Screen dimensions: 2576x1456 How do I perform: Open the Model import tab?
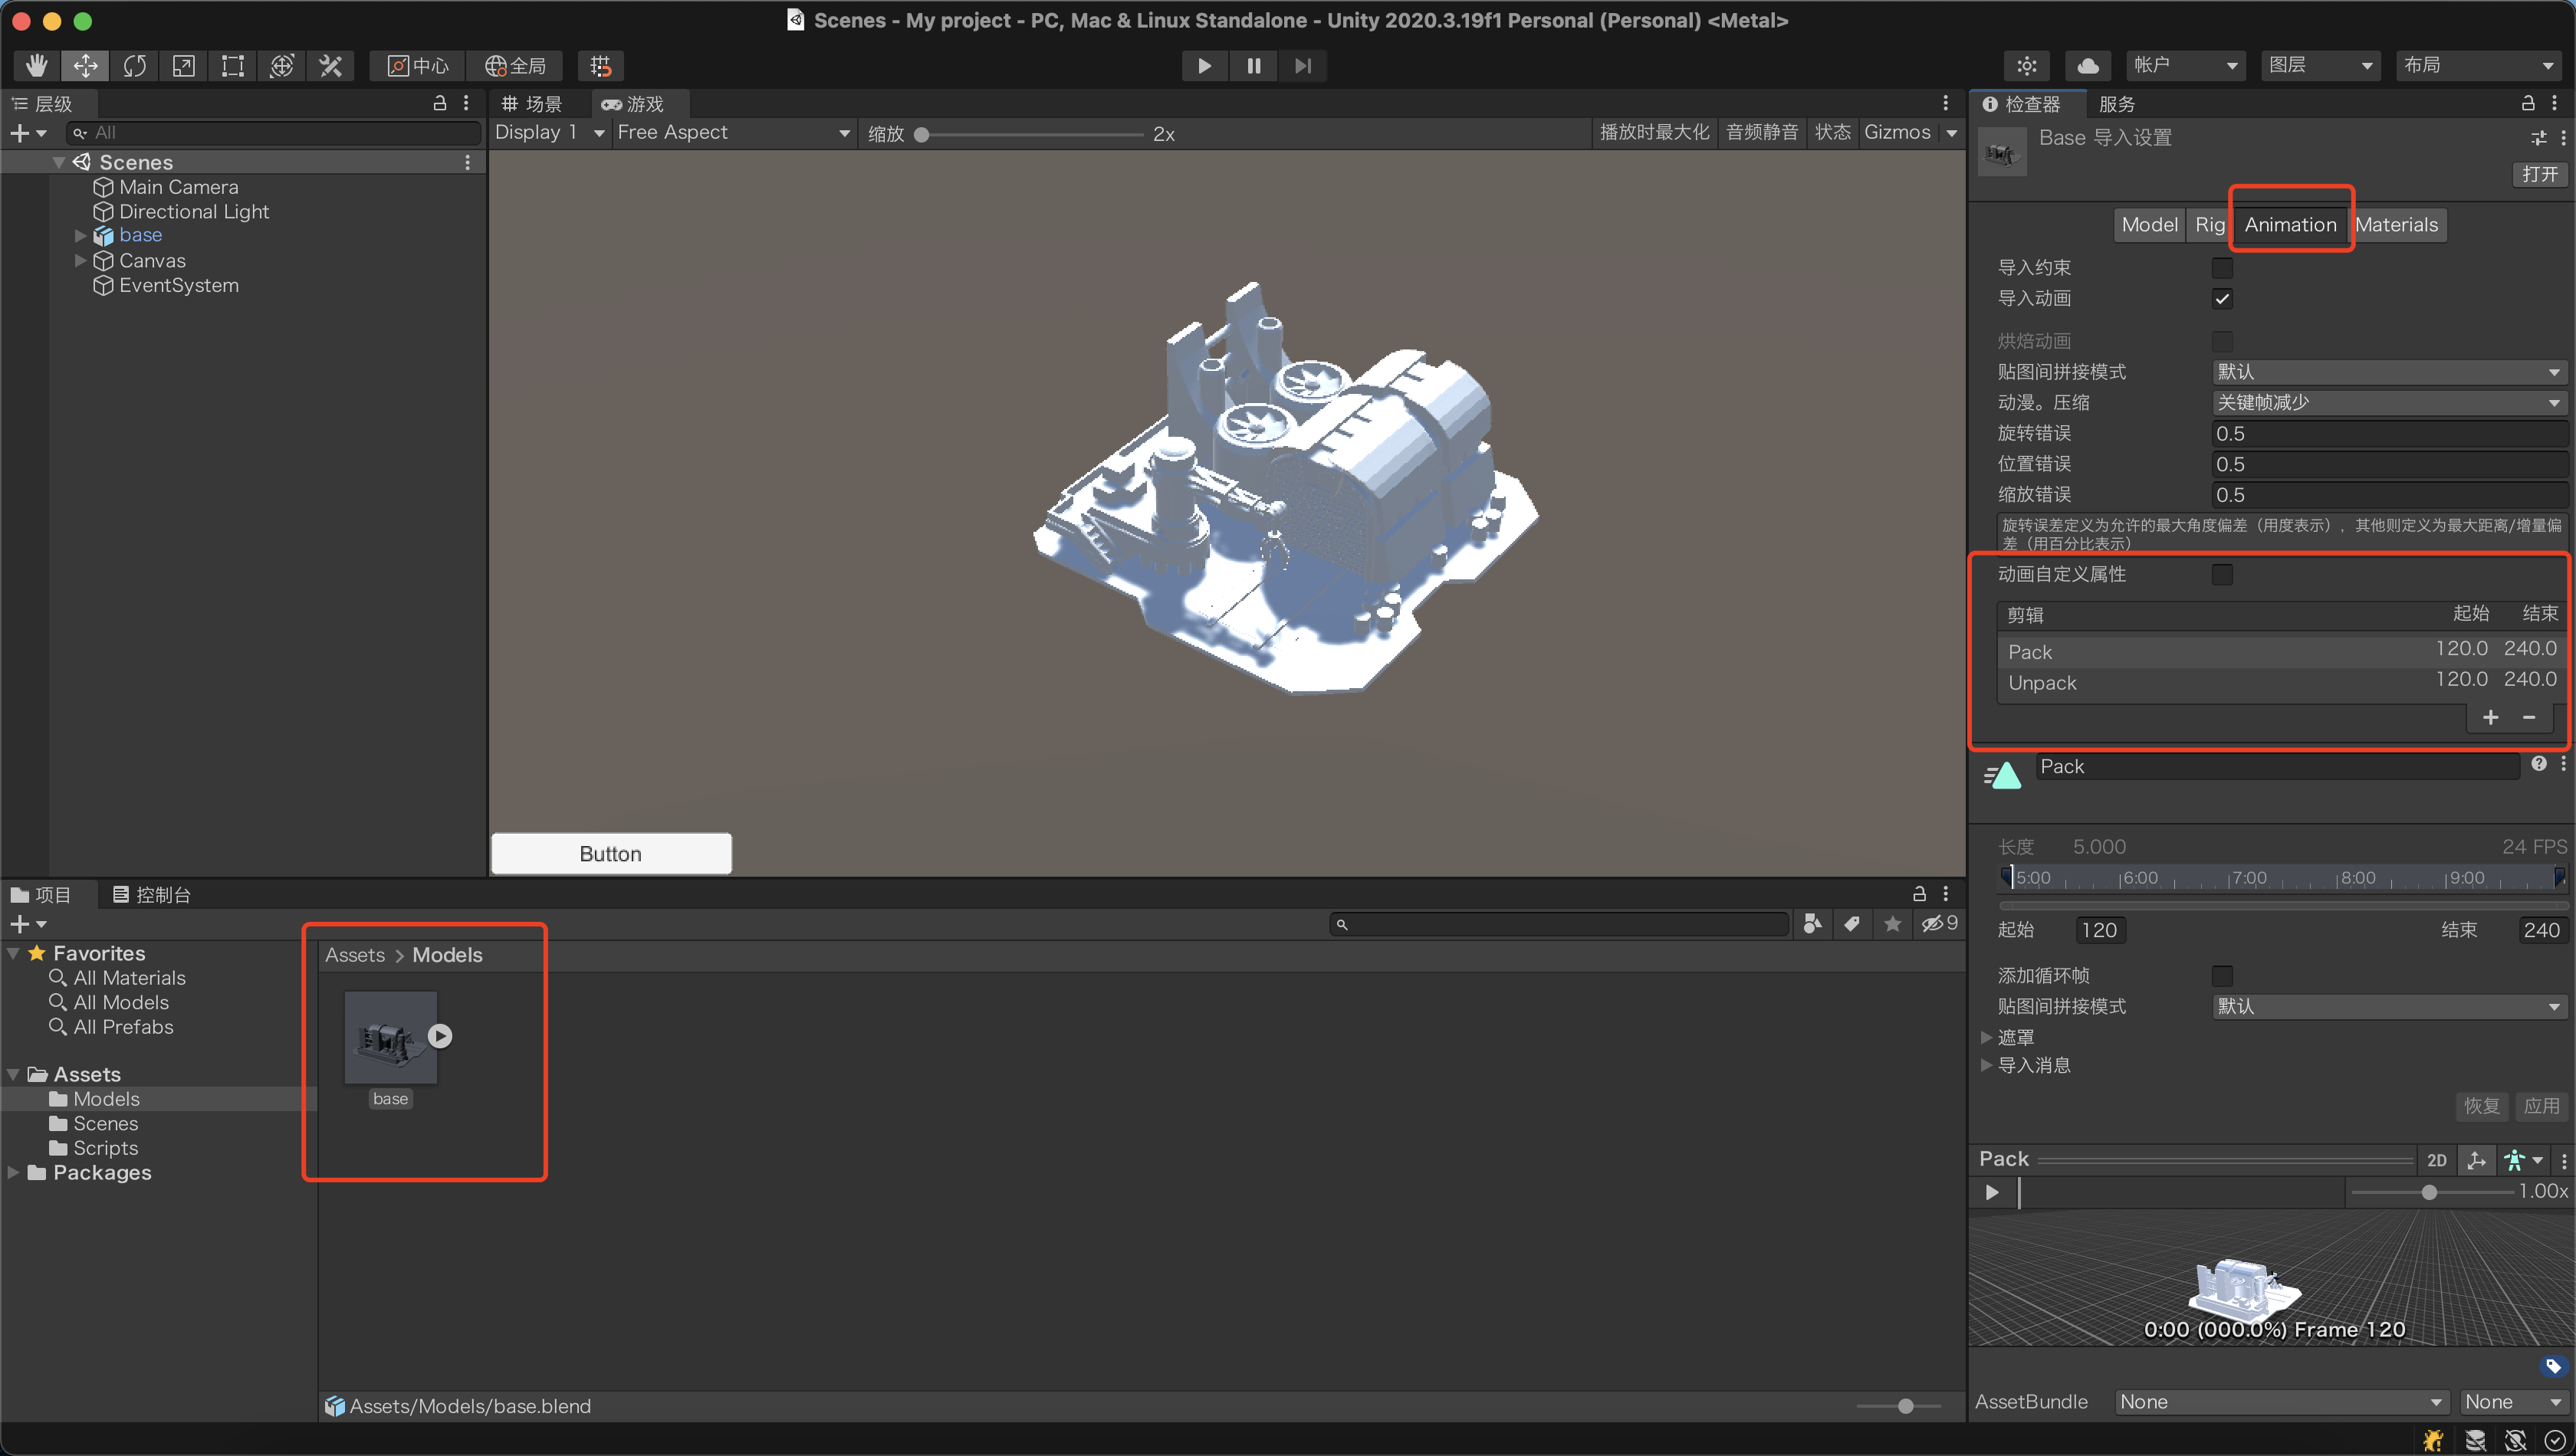[x=2149, y=225]
